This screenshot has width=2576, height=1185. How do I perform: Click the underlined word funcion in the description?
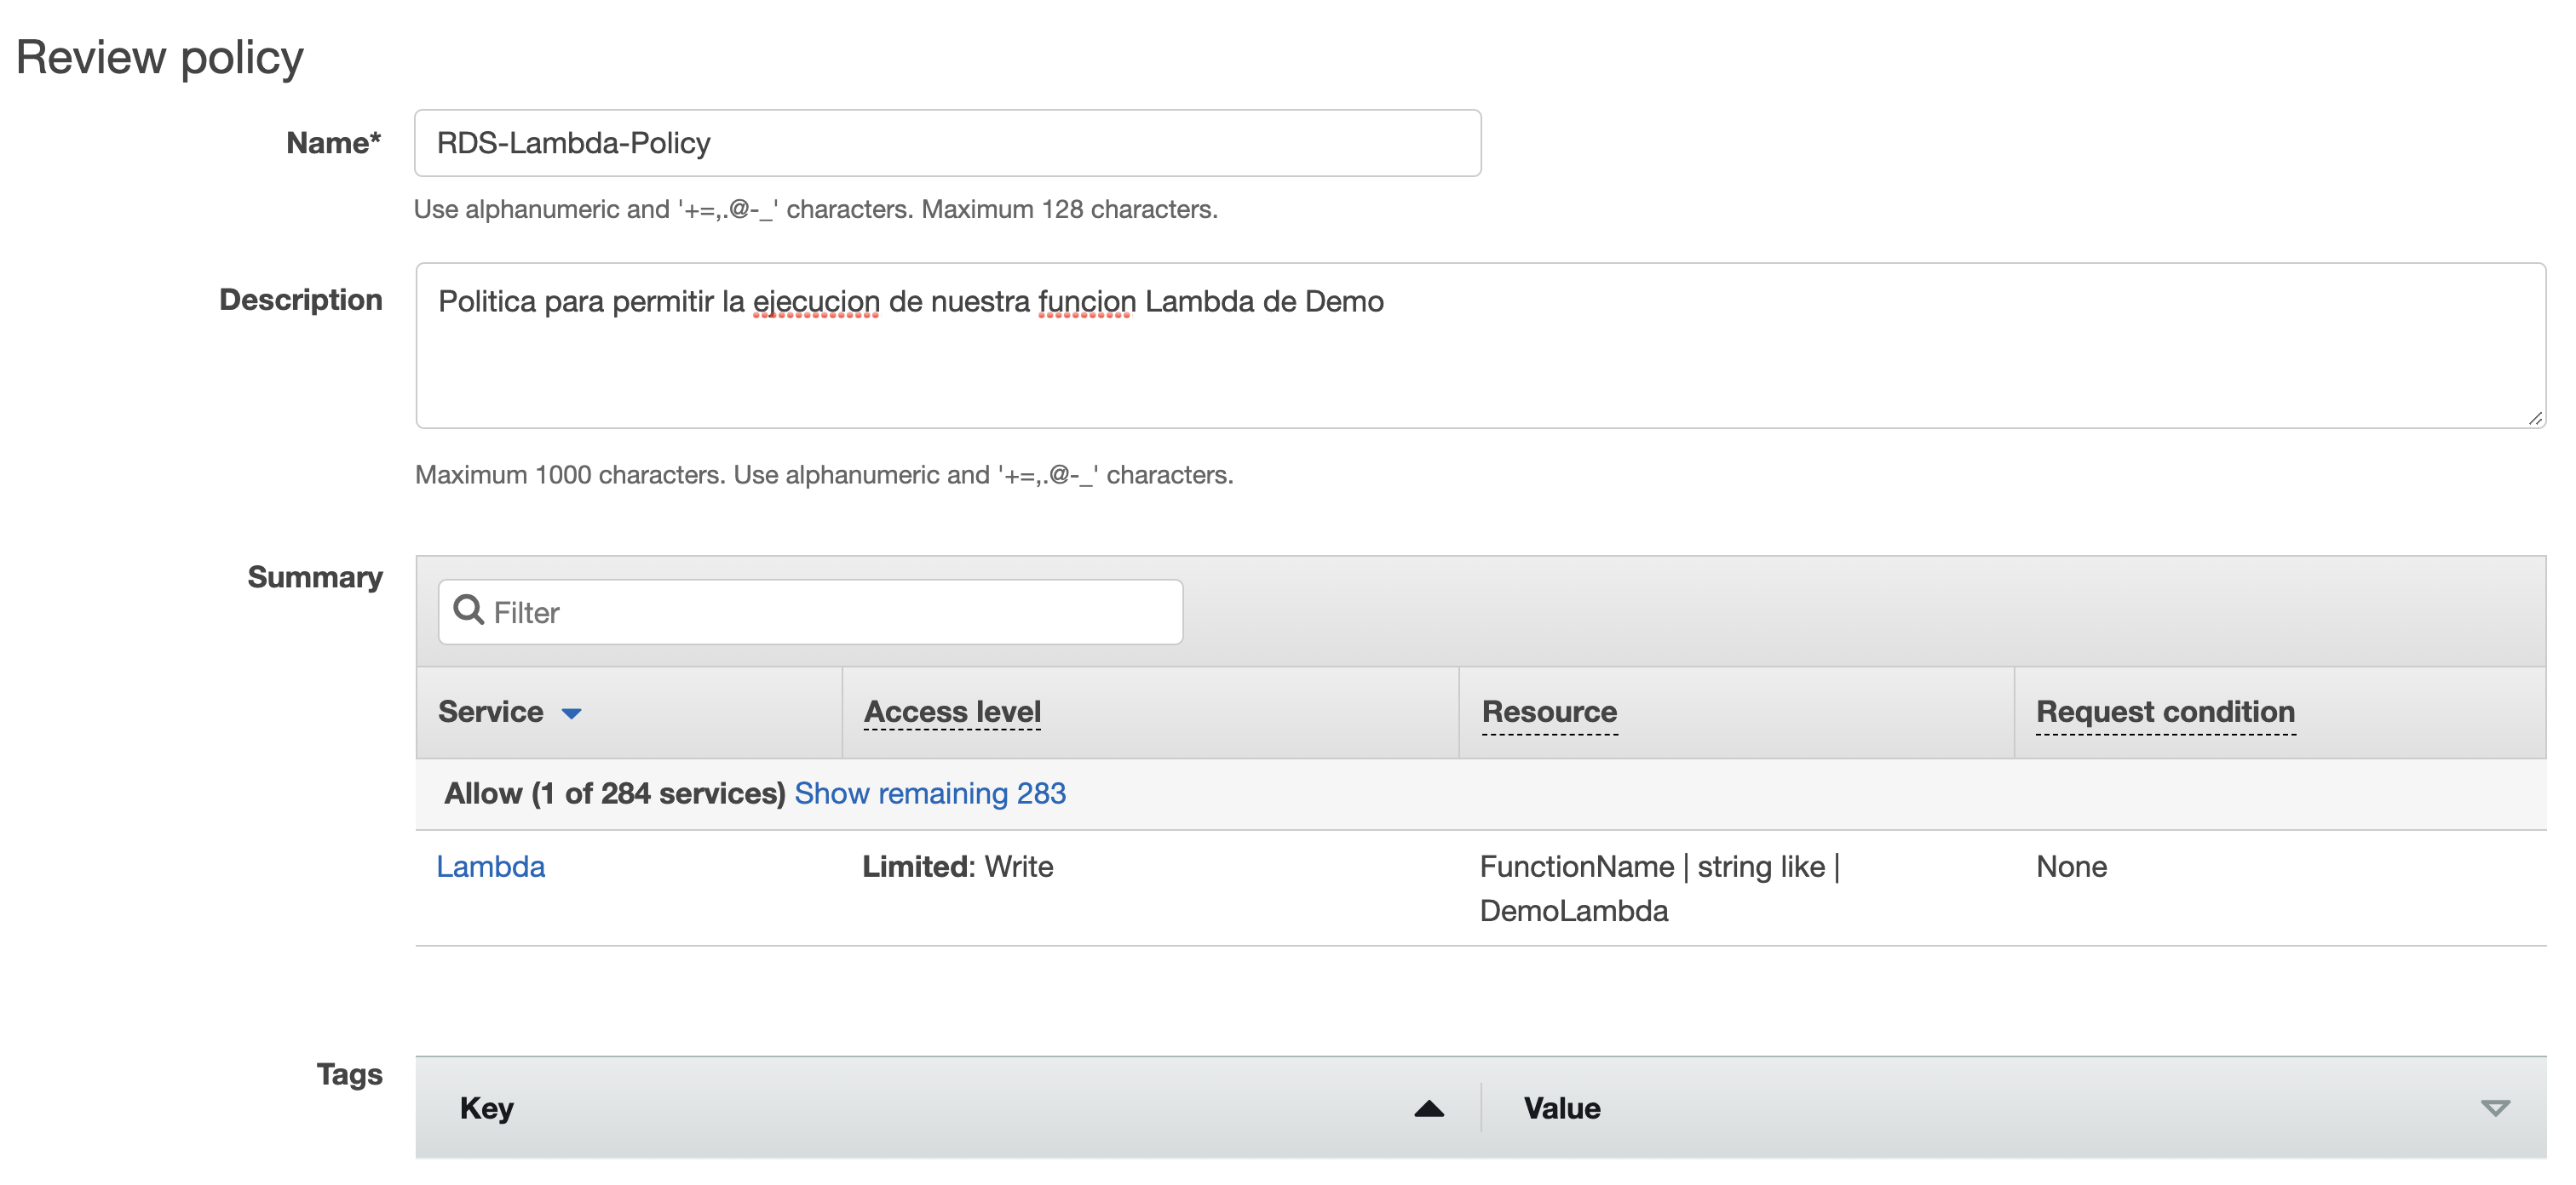coord(1086,301)
